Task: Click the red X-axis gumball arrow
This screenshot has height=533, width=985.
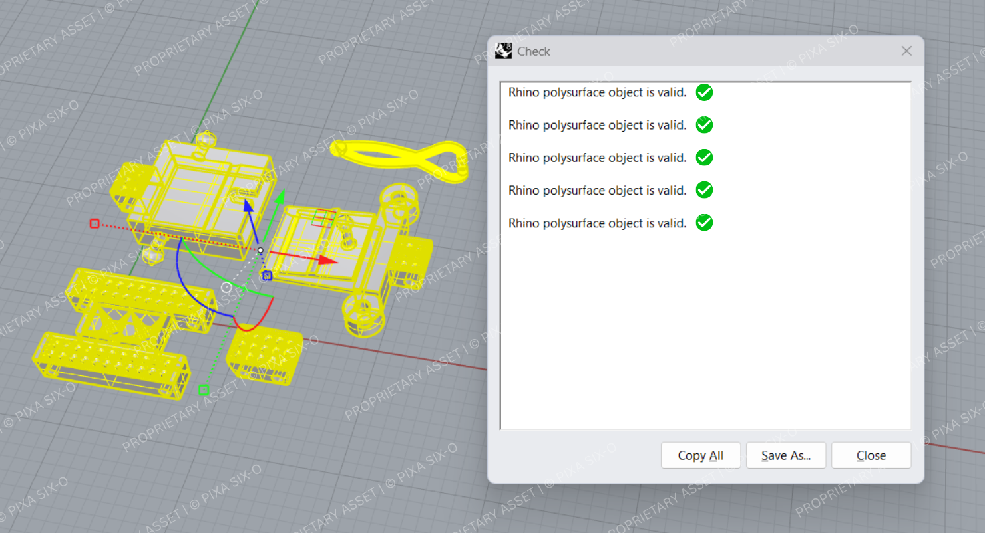Action: coord(327,260)
